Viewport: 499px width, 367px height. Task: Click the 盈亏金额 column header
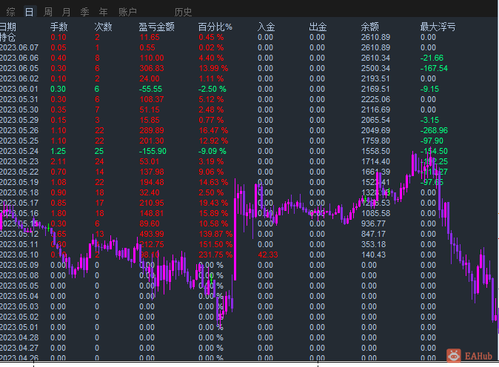(x=157, y=27)
